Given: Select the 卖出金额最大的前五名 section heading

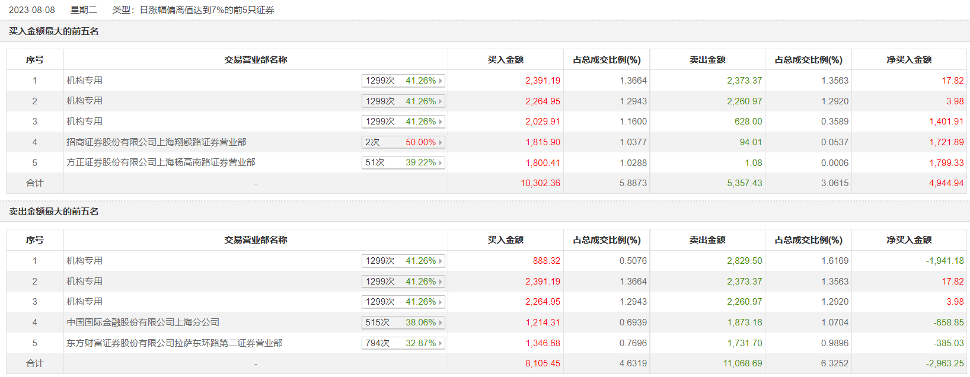Looking at the screenshot, I should point(54,212).
